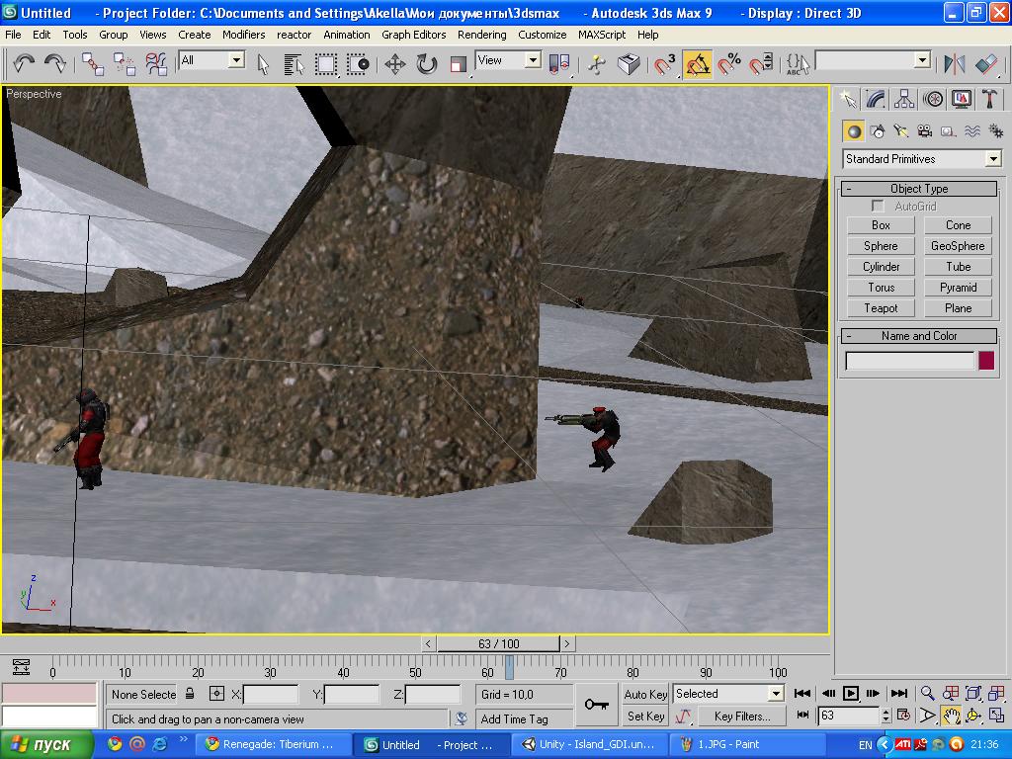Image resolution: width=1012 pixels, height=759 pixels.
Task: Activate Unlink Selection tool
Action: click(124, 63)
